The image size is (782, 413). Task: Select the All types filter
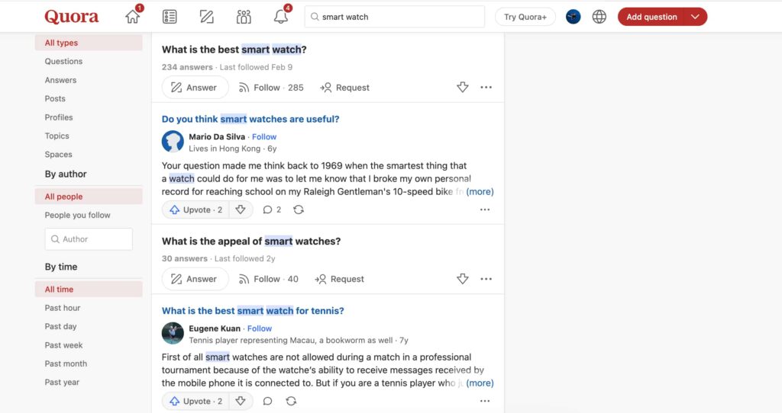[89, 43]
